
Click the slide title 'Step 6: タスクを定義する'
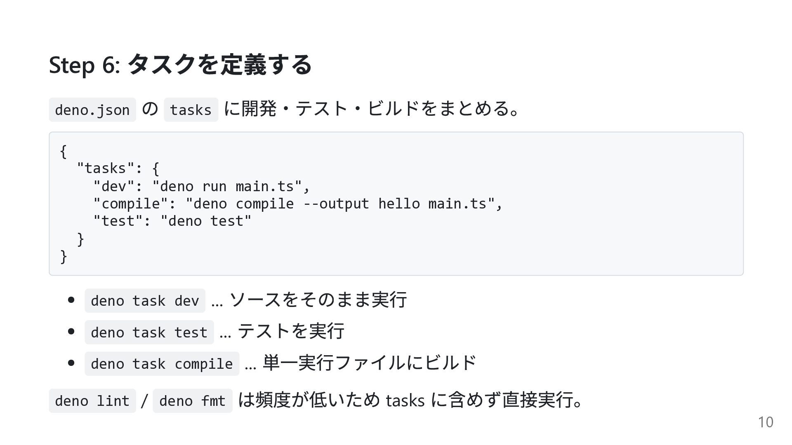(x=180, y=65)
